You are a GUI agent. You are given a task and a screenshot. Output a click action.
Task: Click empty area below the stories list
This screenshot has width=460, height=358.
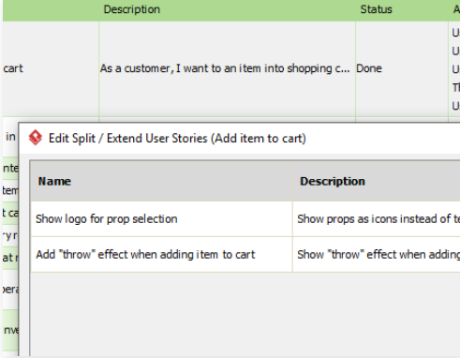pos(245,314)
